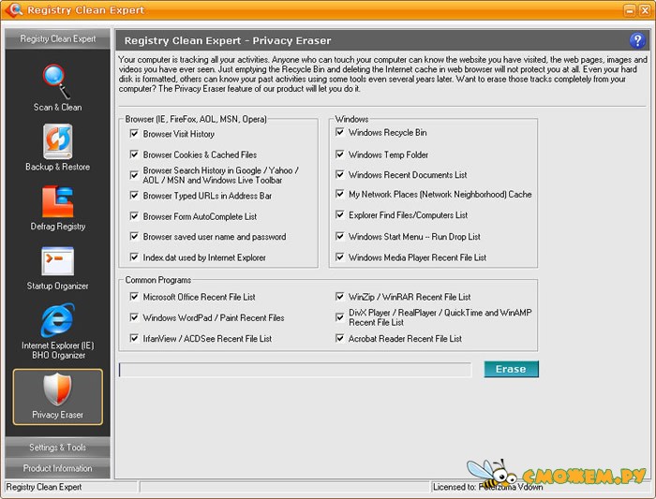The width and height of the screenshot is (656, 499).
Task: Uncheck Browser saved user name and password
Action: tap(134, 237)
